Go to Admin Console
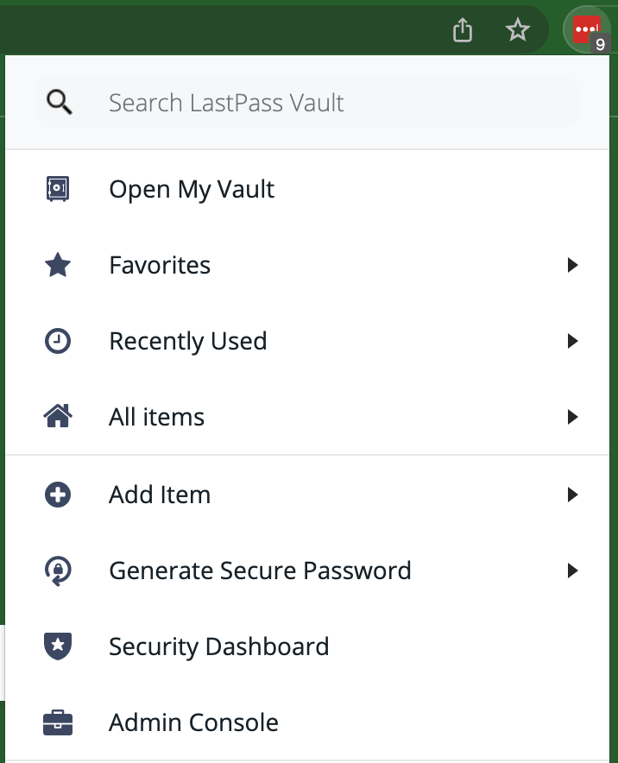The image size is (618, 763). [193, 722]
